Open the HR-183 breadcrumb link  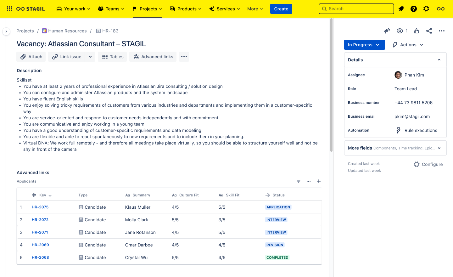coord(107,31)
